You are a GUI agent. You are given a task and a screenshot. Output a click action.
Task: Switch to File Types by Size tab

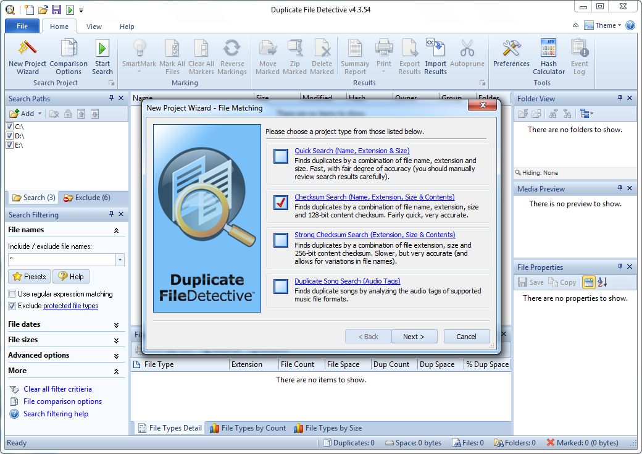click(328, 428)
